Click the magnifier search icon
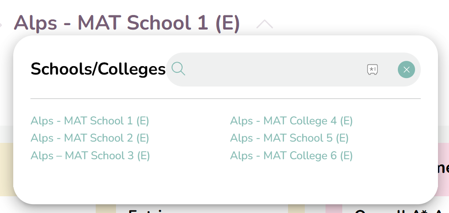This screenshot has height=213, width=449. 178,69
